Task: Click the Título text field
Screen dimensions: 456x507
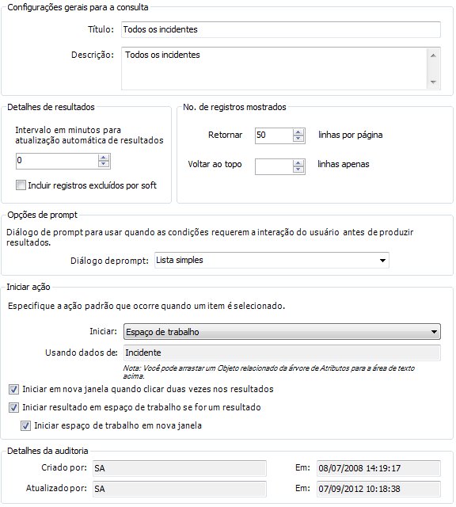Action: [281, 29]
